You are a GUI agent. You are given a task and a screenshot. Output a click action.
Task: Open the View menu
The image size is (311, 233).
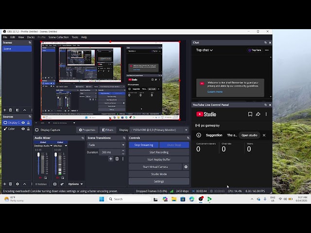[x=21, y=37]
